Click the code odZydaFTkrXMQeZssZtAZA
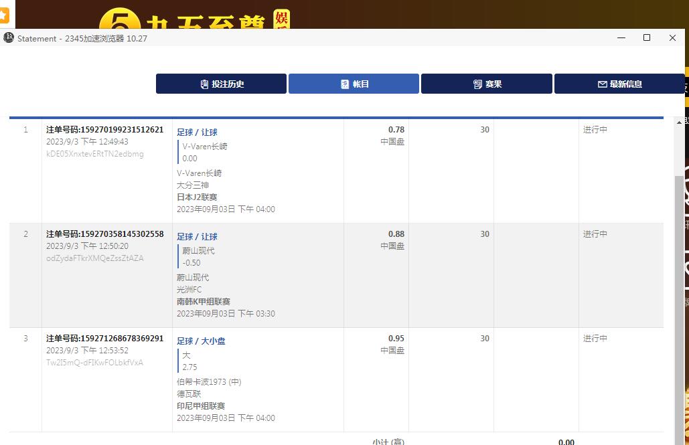This screenshot has width=689, height=445. coord(95,258)
